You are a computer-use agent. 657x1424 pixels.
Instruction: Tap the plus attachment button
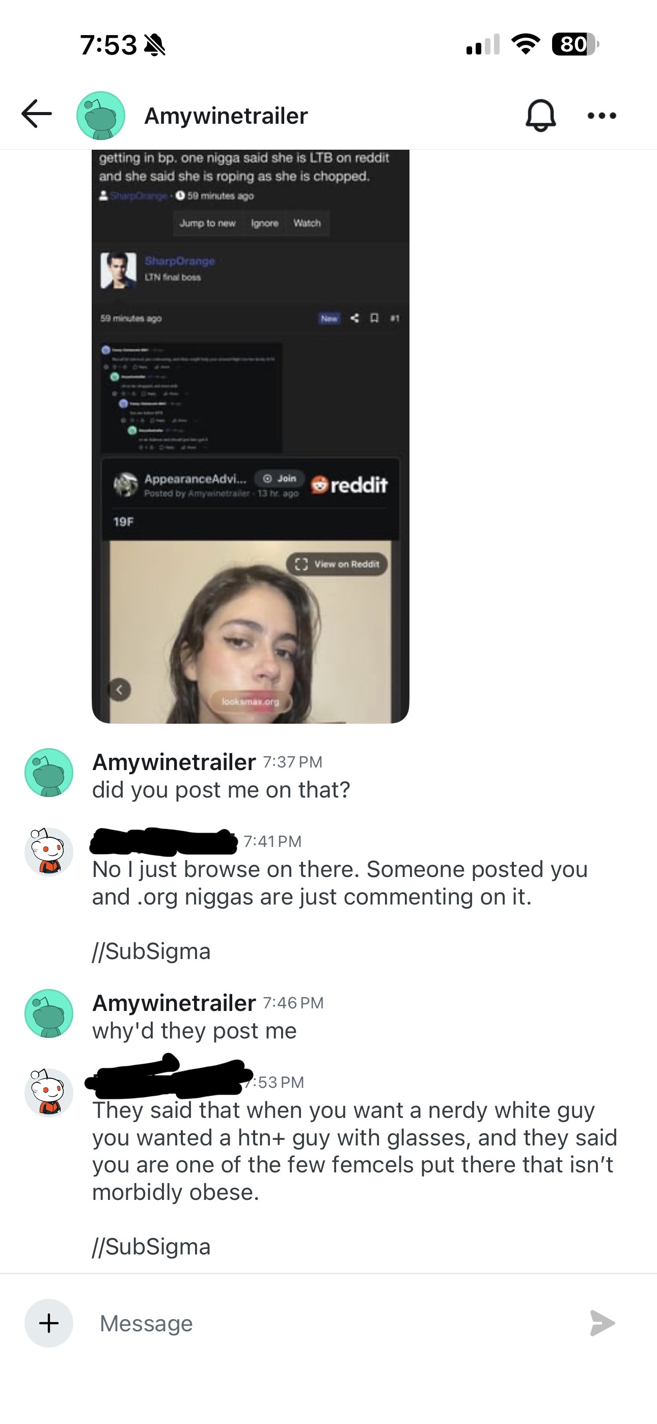click(49, 1323)
